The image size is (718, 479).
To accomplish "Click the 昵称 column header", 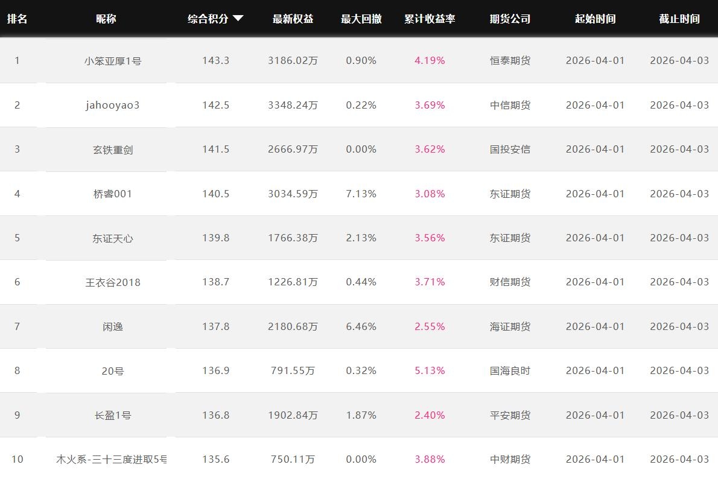I will point(106,19).
